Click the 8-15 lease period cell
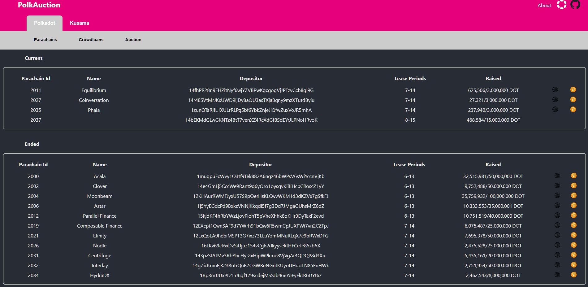588x287 pixels. coord(410,120)
